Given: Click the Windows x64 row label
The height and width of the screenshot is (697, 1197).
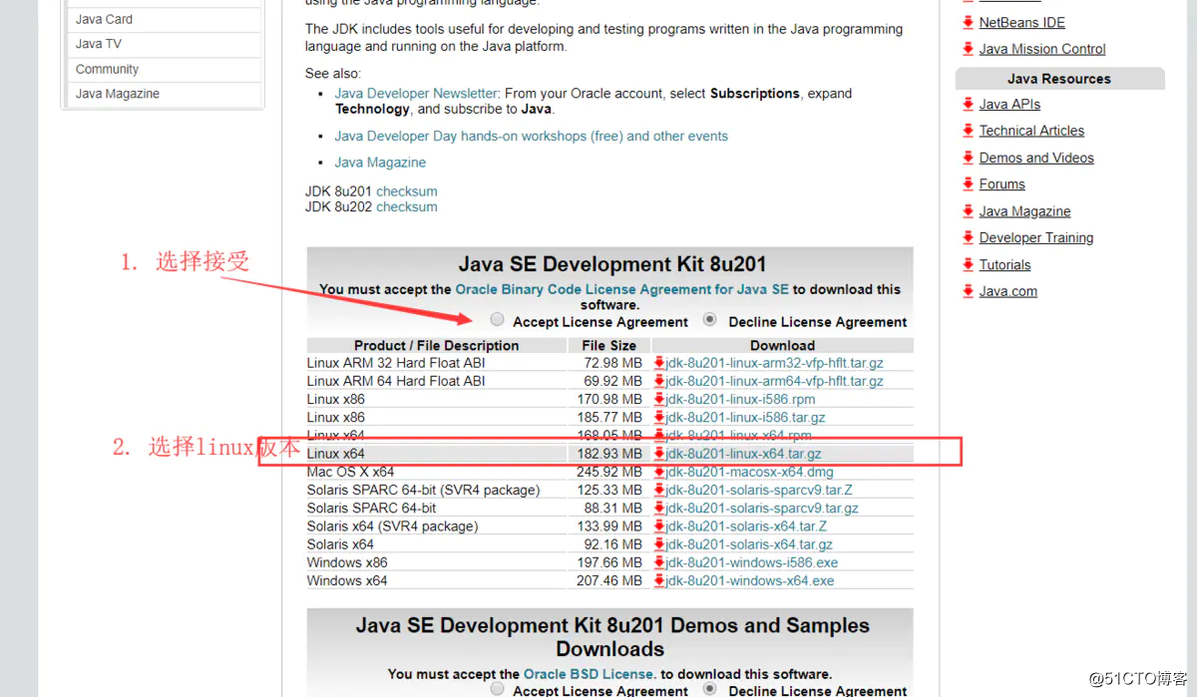Looking at the screenshot, I should pyautogui.click(x=347, y=580).
